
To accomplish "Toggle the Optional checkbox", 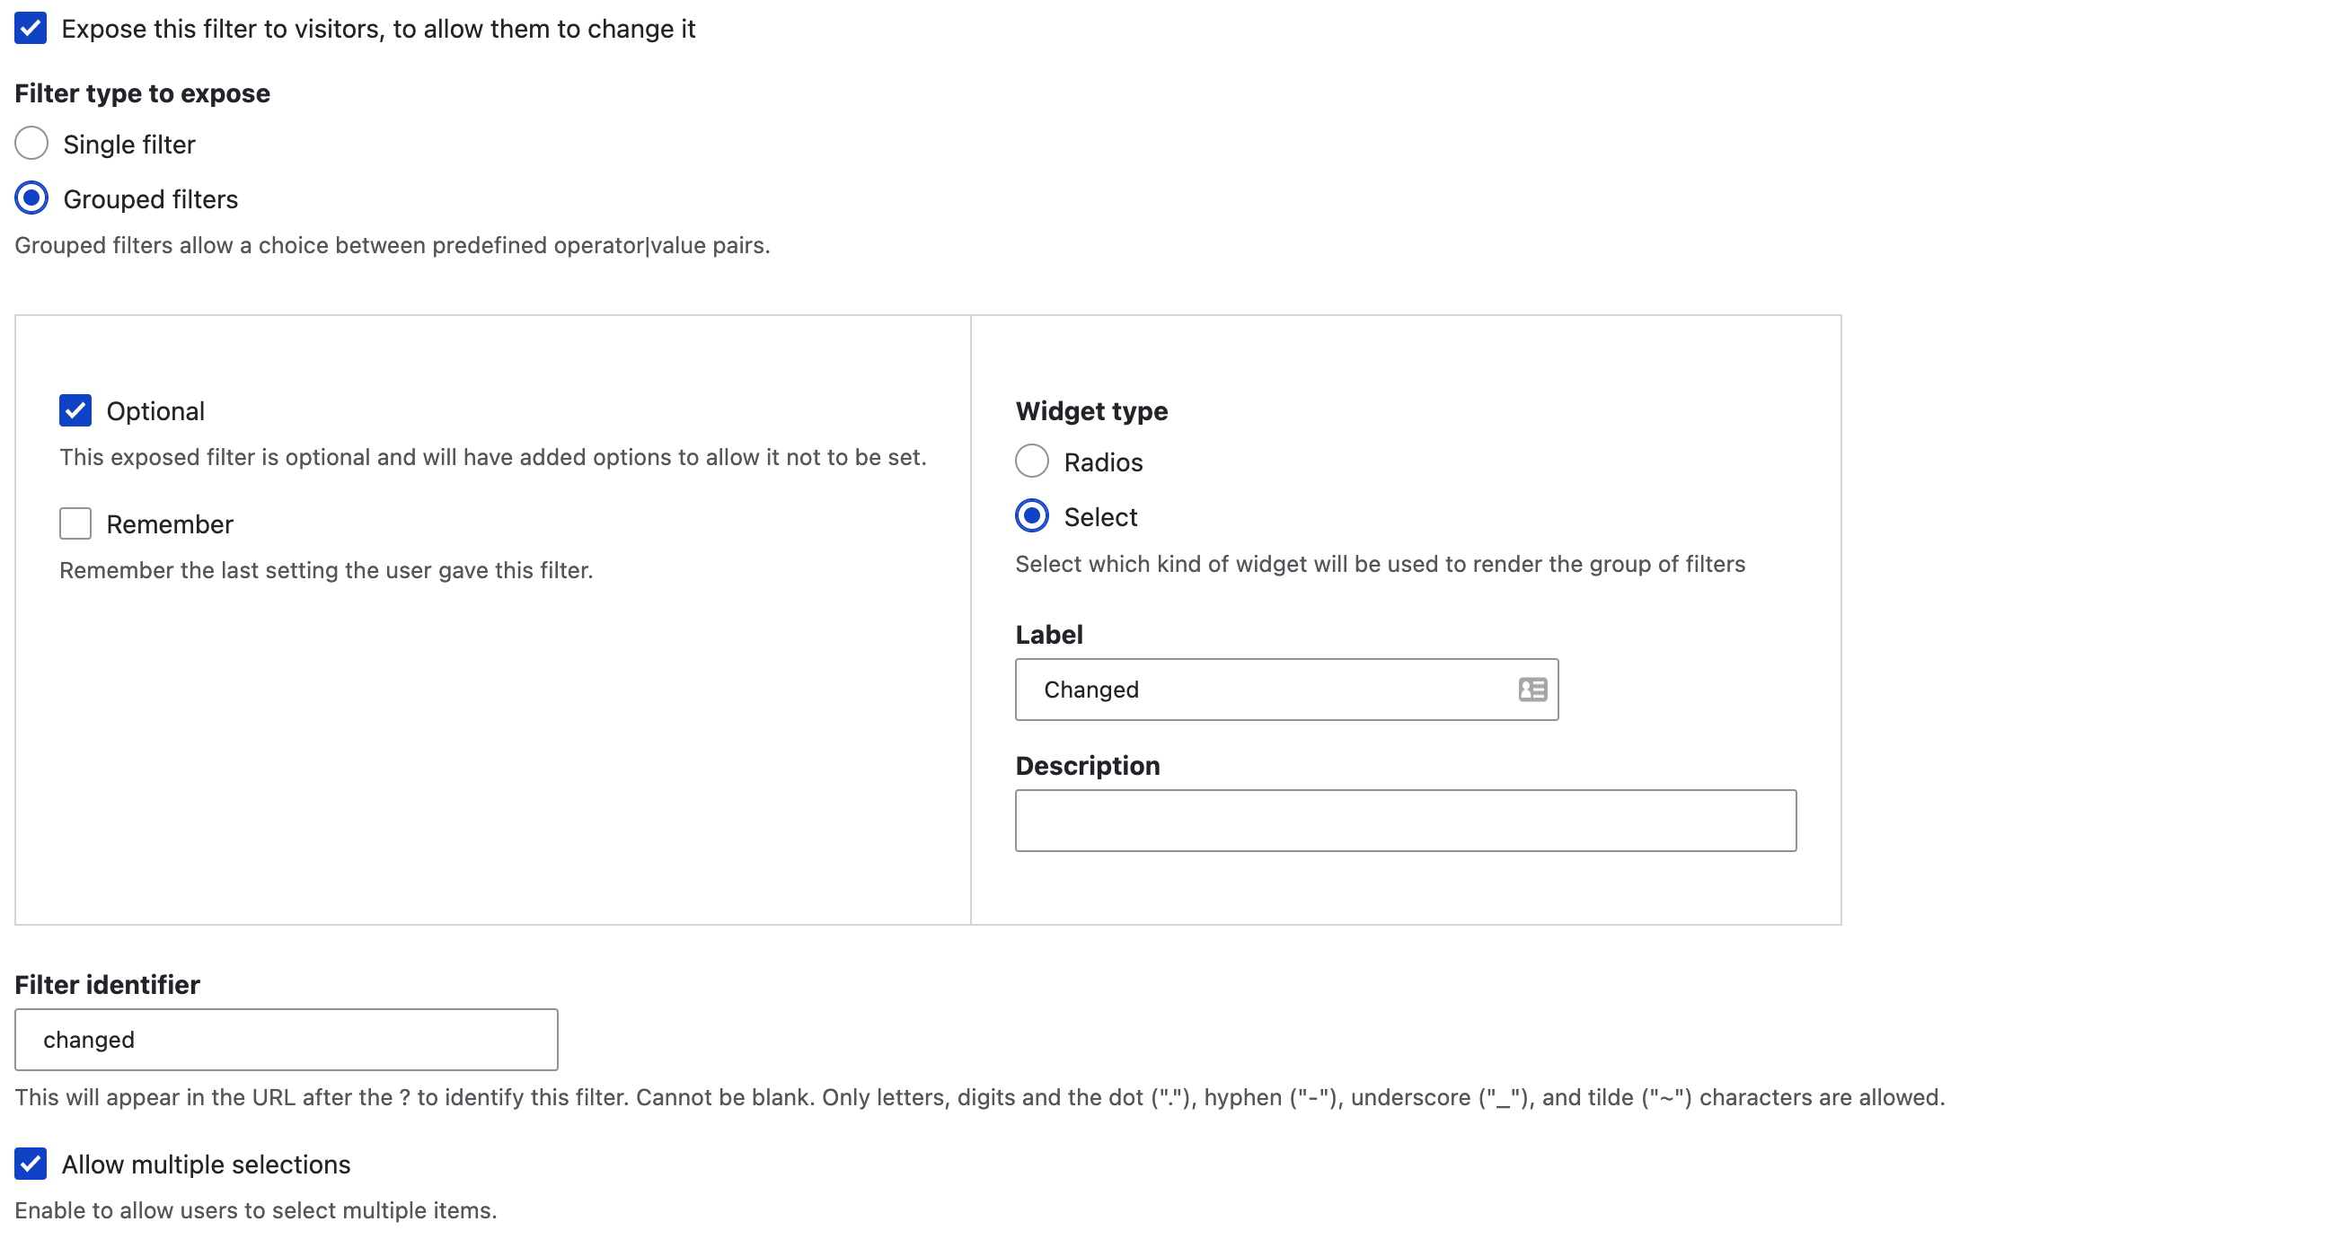I will pos(75,410).
